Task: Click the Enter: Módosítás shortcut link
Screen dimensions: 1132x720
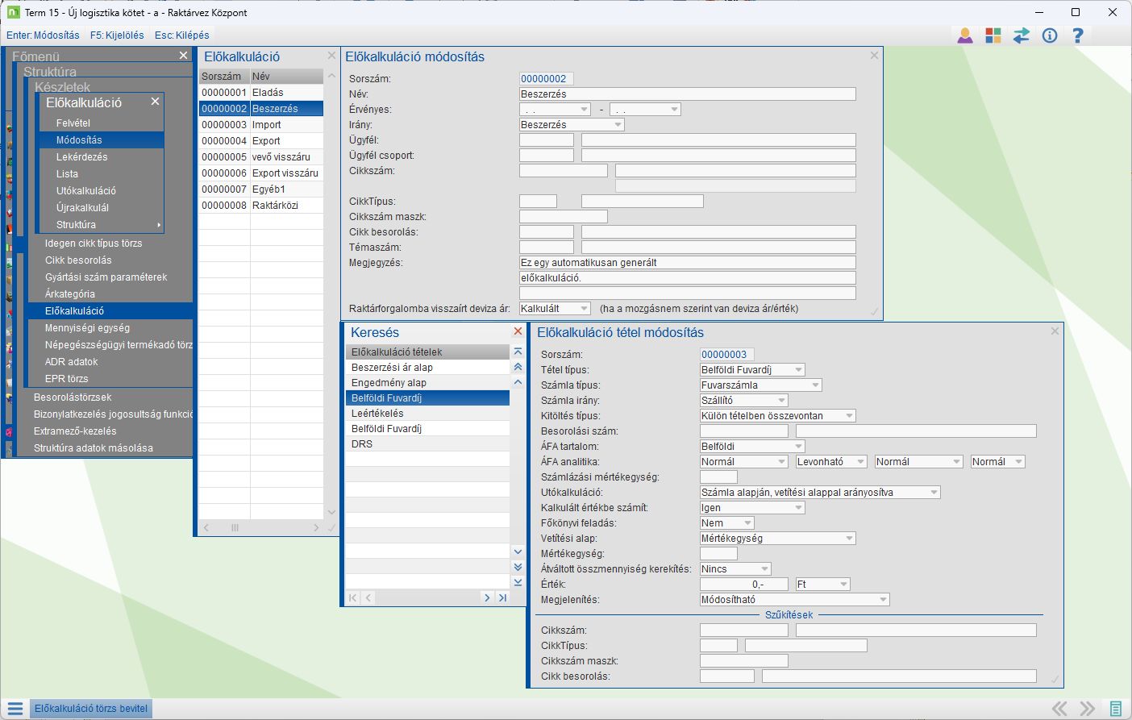Action: [43, 35]
